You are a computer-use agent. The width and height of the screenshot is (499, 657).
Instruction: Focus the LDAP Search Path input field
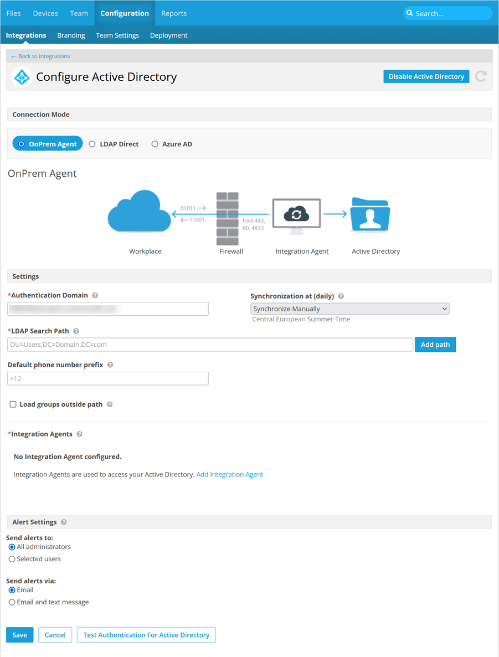[210, 345]
